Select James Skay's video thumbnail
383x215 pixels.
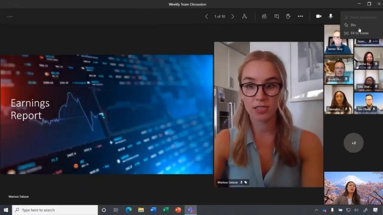[x=338, y=38]
